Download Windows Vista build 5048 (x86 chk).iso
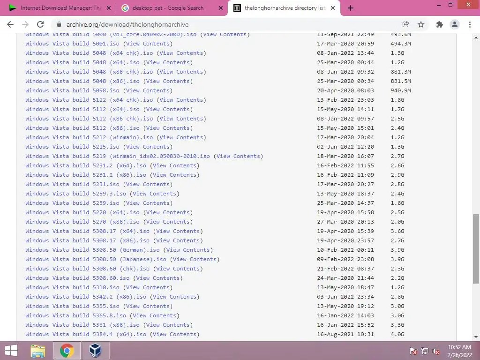The image size is (480, 360). point(89,72)
